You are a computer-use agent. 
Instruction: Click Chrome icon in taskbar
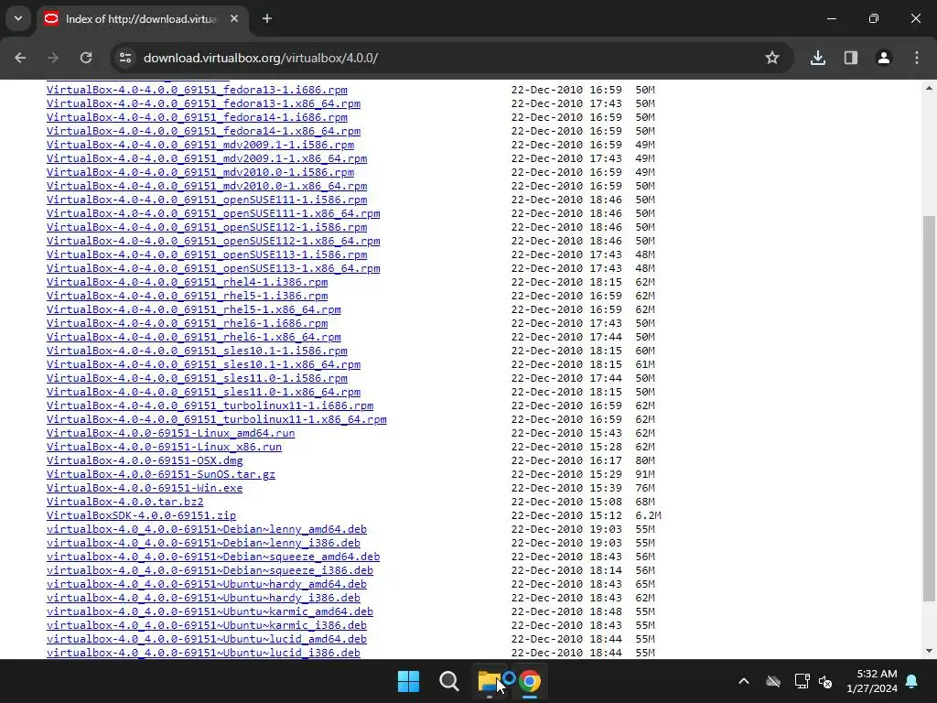tap(530, 681)
